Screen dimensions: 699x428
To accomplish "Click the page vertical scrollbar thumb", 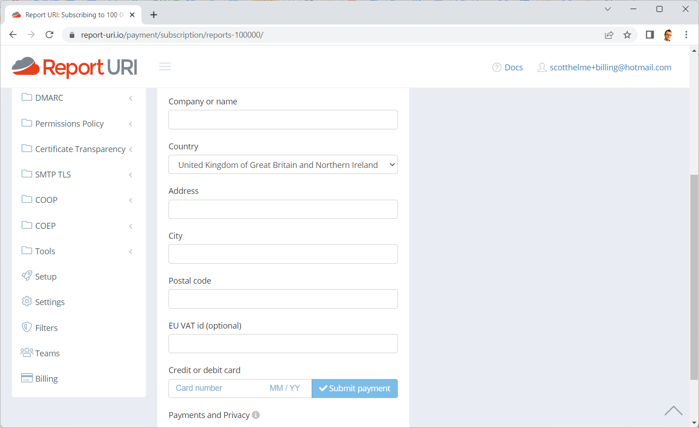I will (694, 277).
